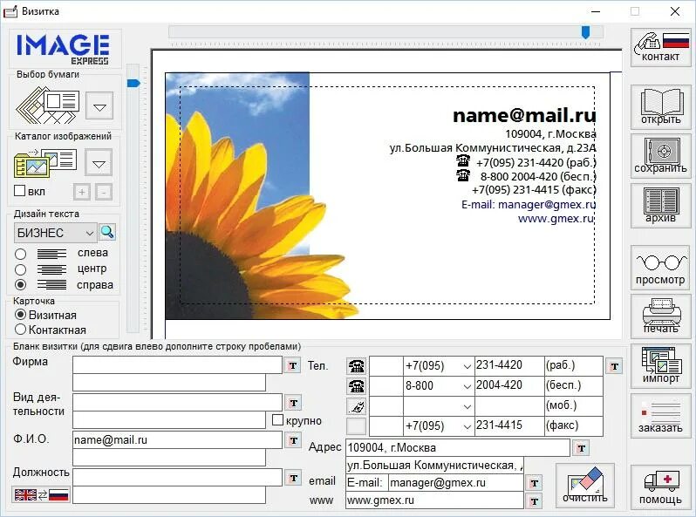
Task: Click fax number field 231-4415
Action: click(x=509, y=425)
